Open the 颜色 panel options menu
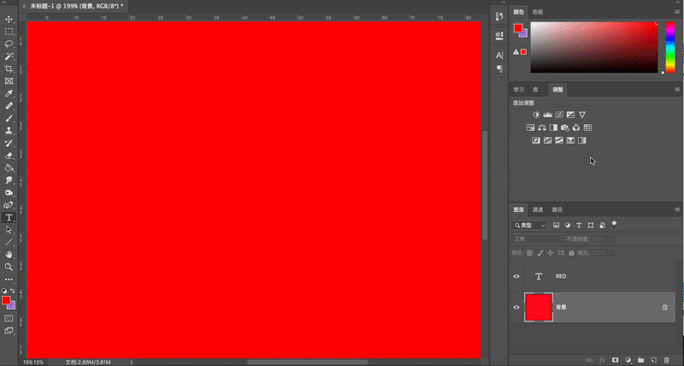This screenshot has height=366, width=684. coord(677,12)
